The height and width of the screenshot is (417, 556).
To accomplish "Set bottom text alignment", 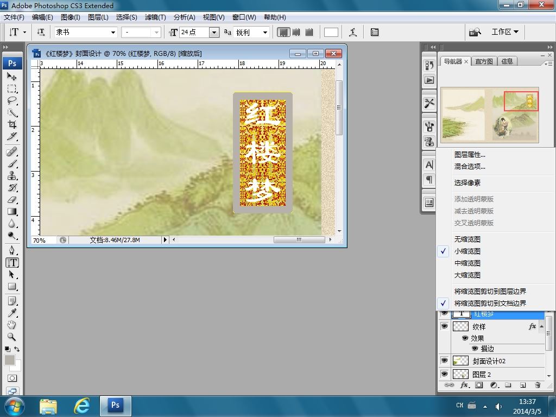I will tap(309, 32).
